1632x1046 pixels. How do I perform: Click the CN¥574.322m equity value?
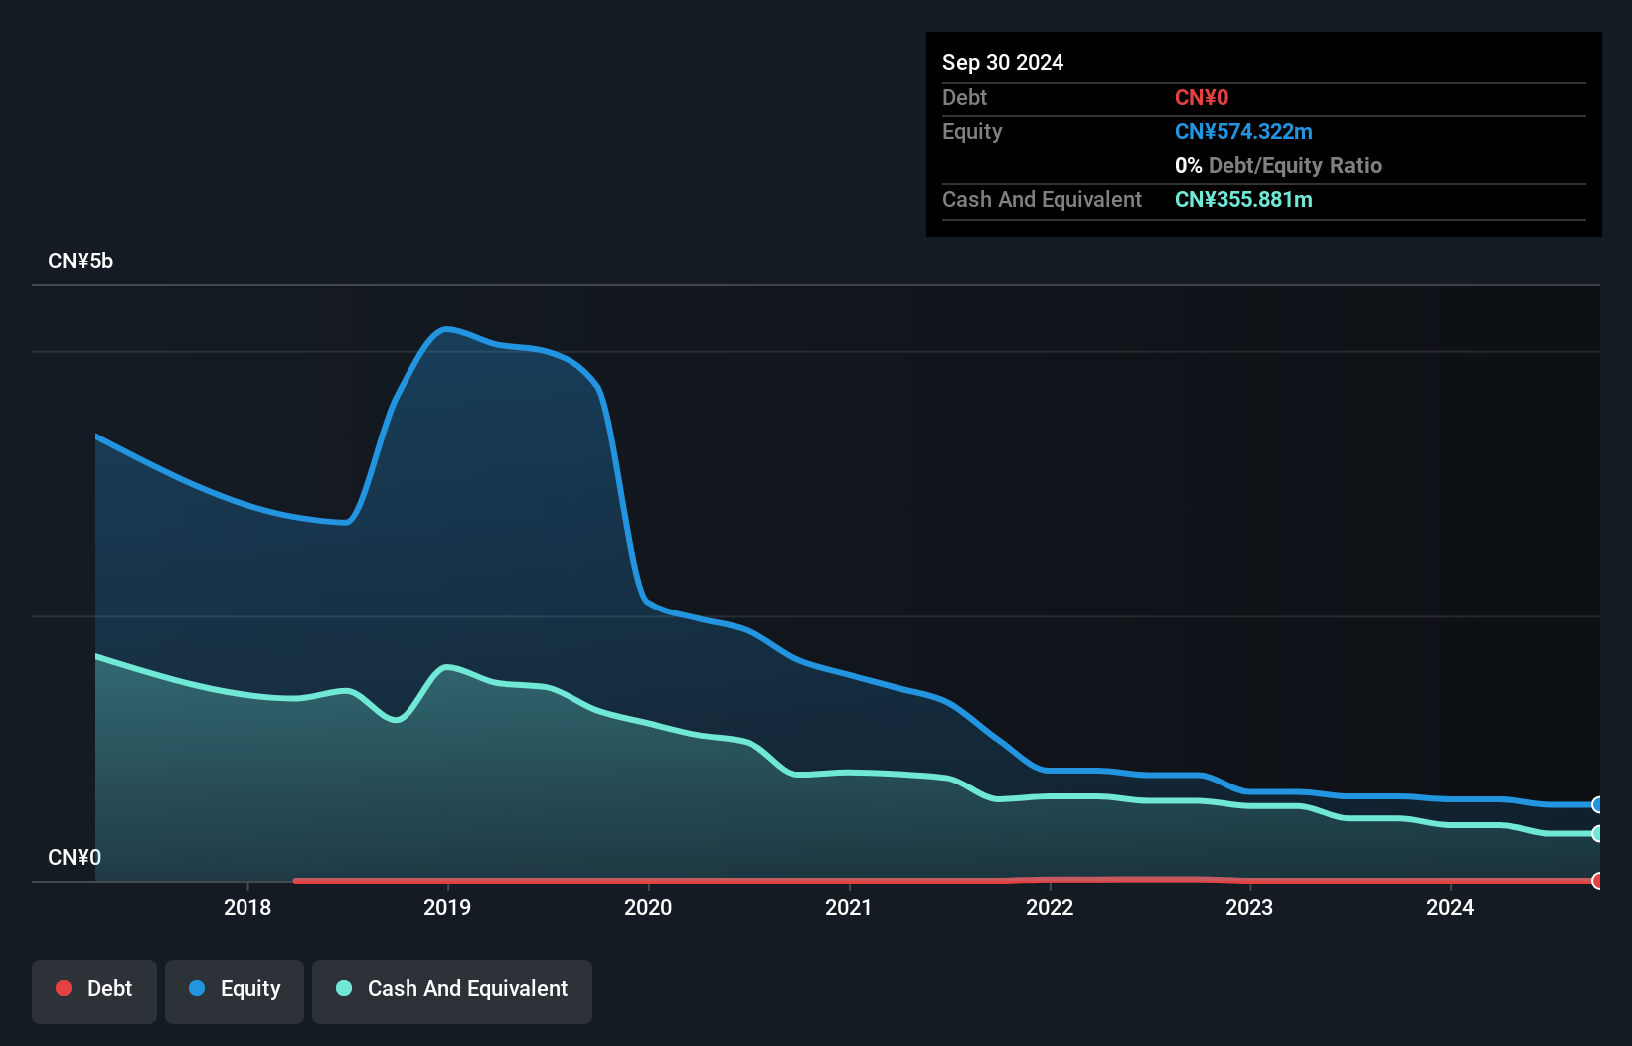(x=1243, y=132)
